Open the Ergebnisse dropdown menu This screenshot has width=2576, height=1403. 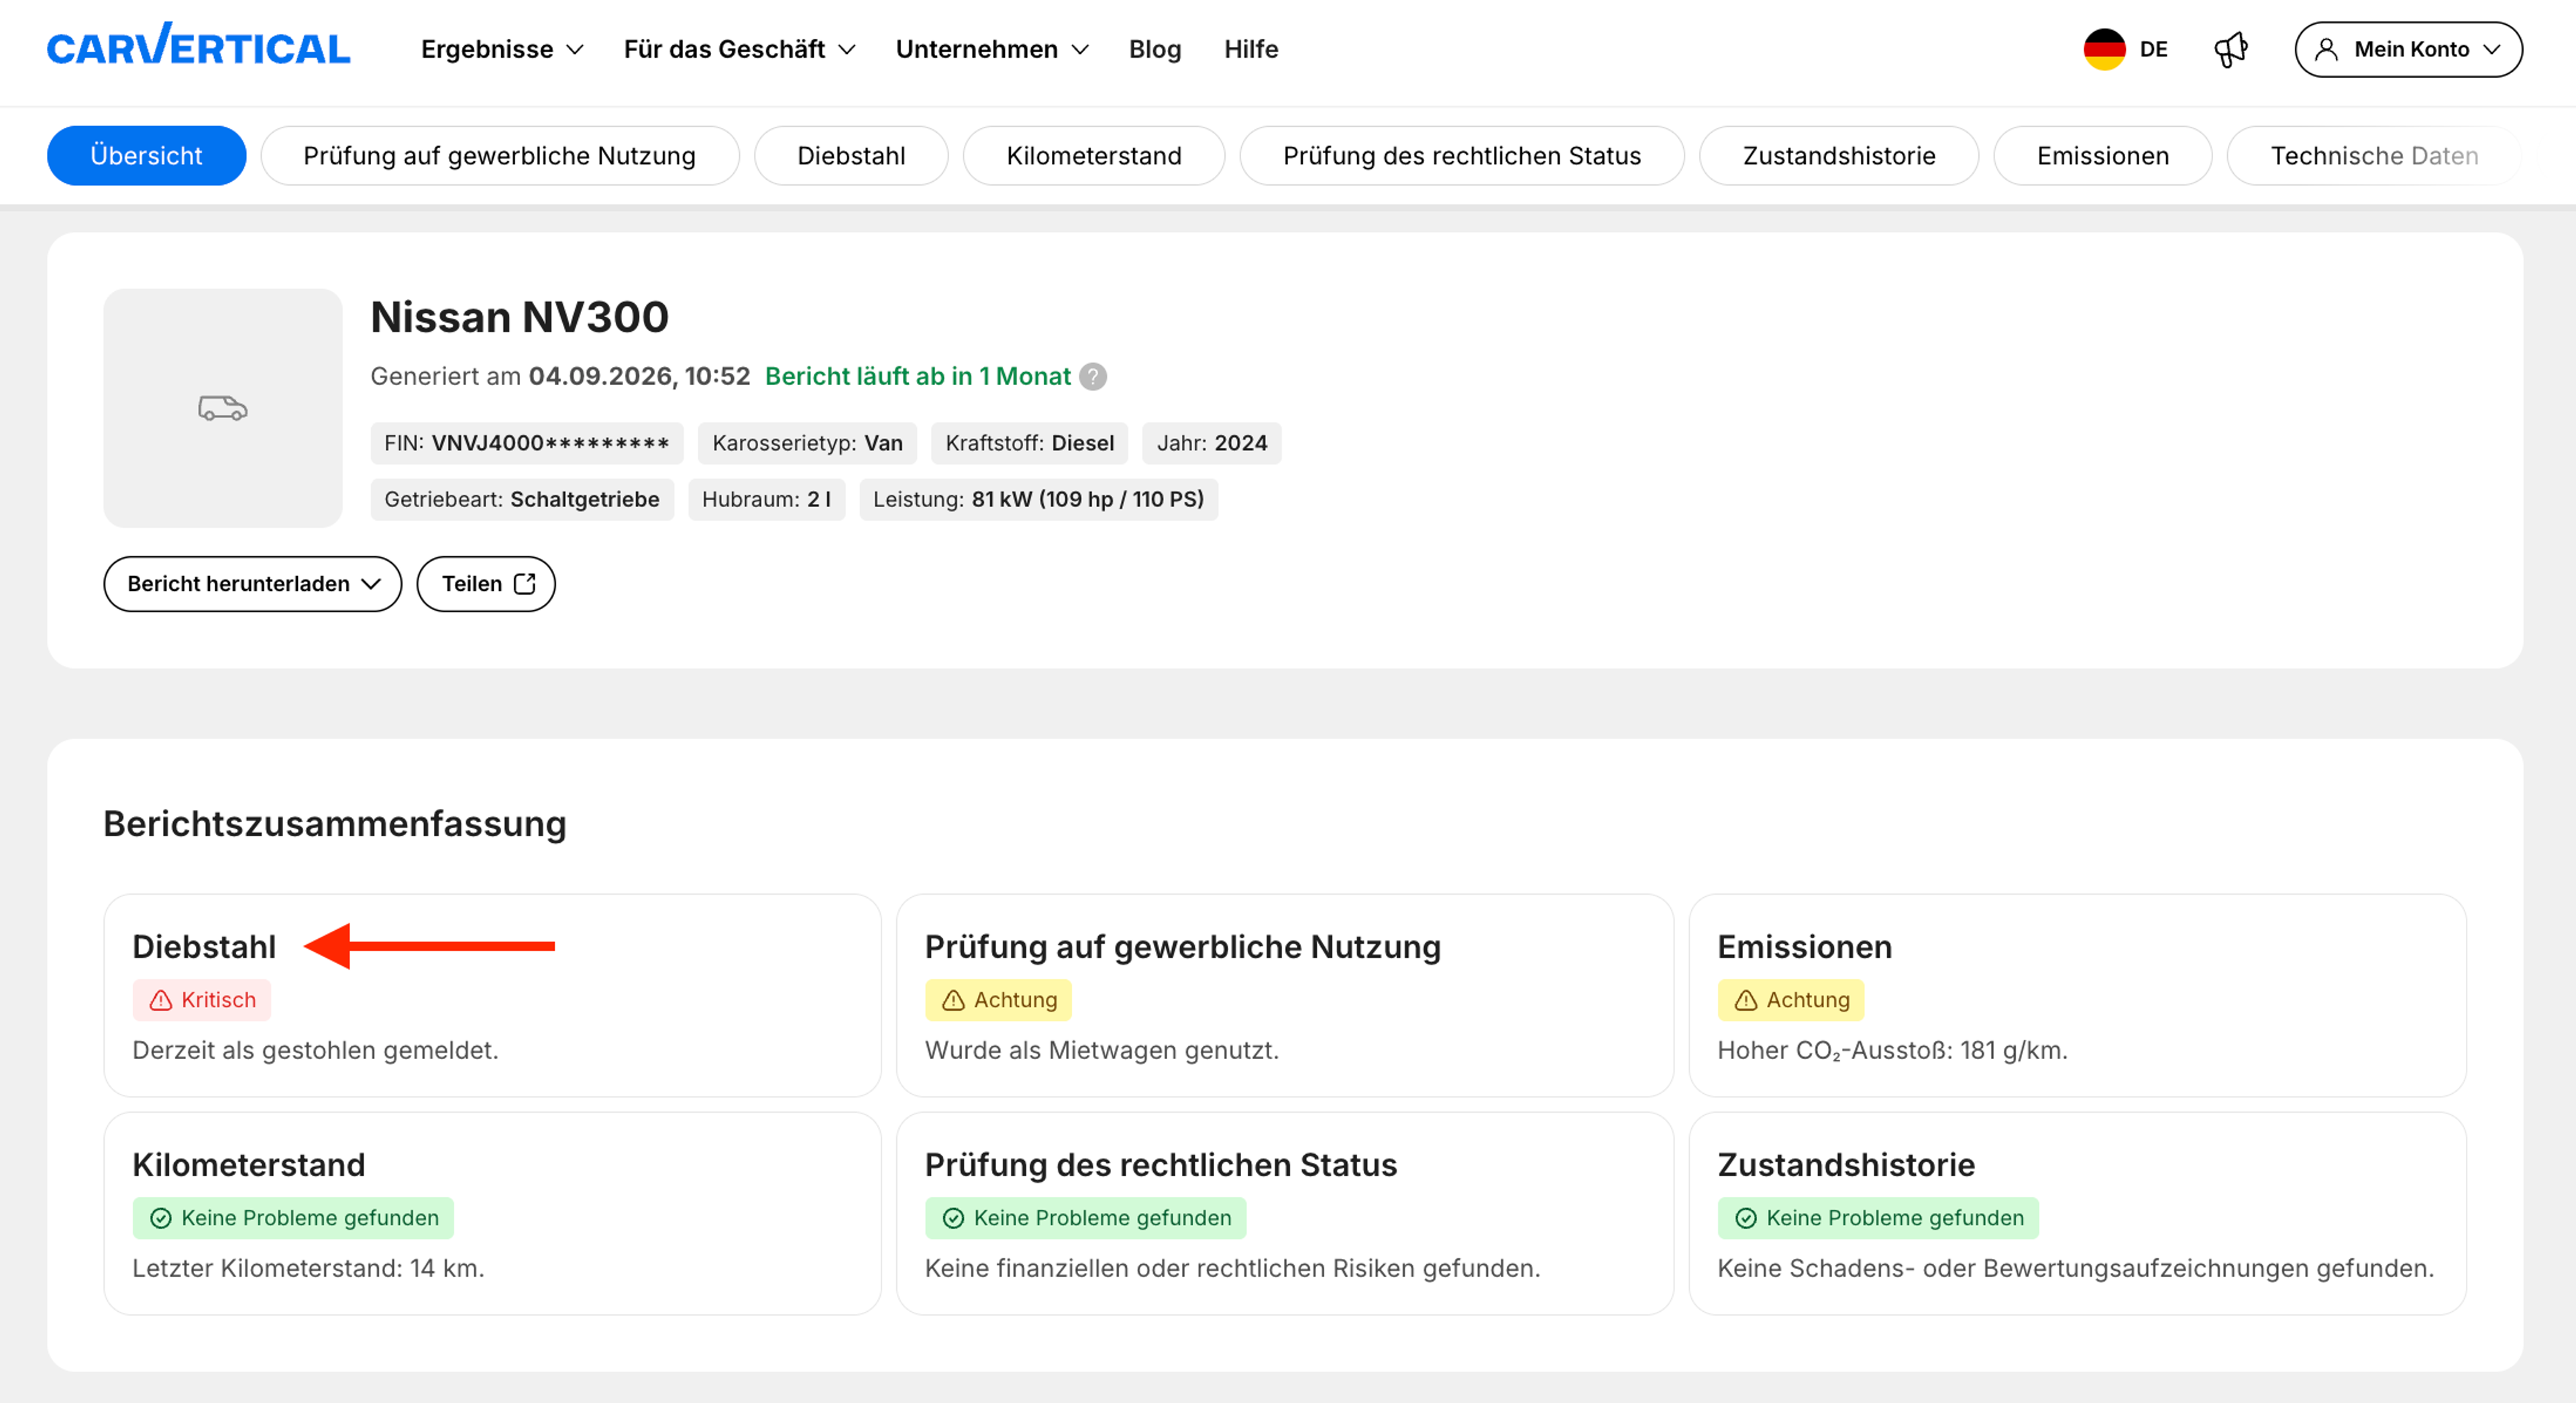click(502, 49)
